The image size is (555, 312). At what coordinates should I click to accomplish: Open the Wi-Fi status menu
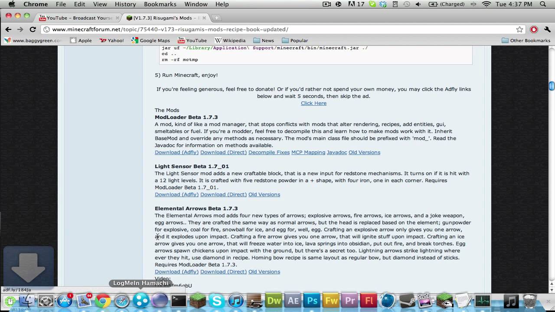486,4
